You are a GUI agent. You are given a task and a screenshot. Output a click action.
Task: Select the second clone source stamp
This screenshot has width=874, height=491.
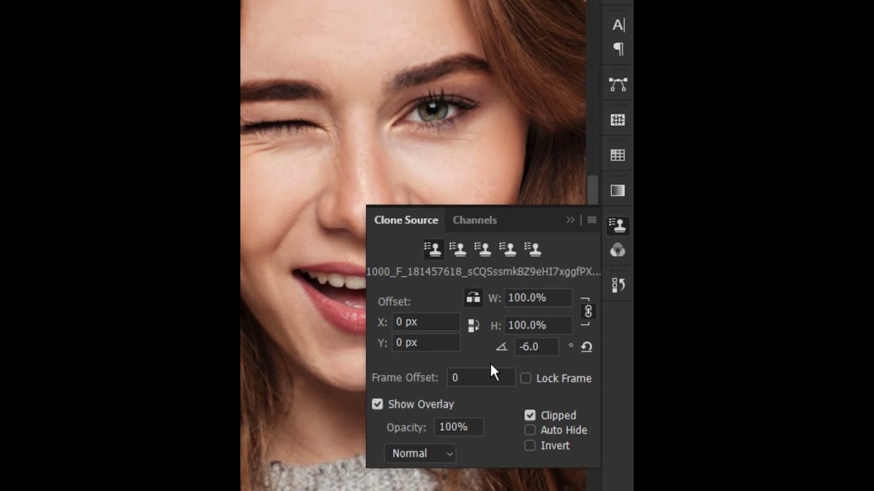click(x=457, y=249)
